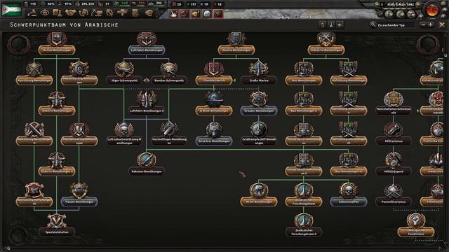Select the Kreuzer-Bemühungen focus
The width and height of the screenshot is (449, 252).
click(x=259, y=111)
